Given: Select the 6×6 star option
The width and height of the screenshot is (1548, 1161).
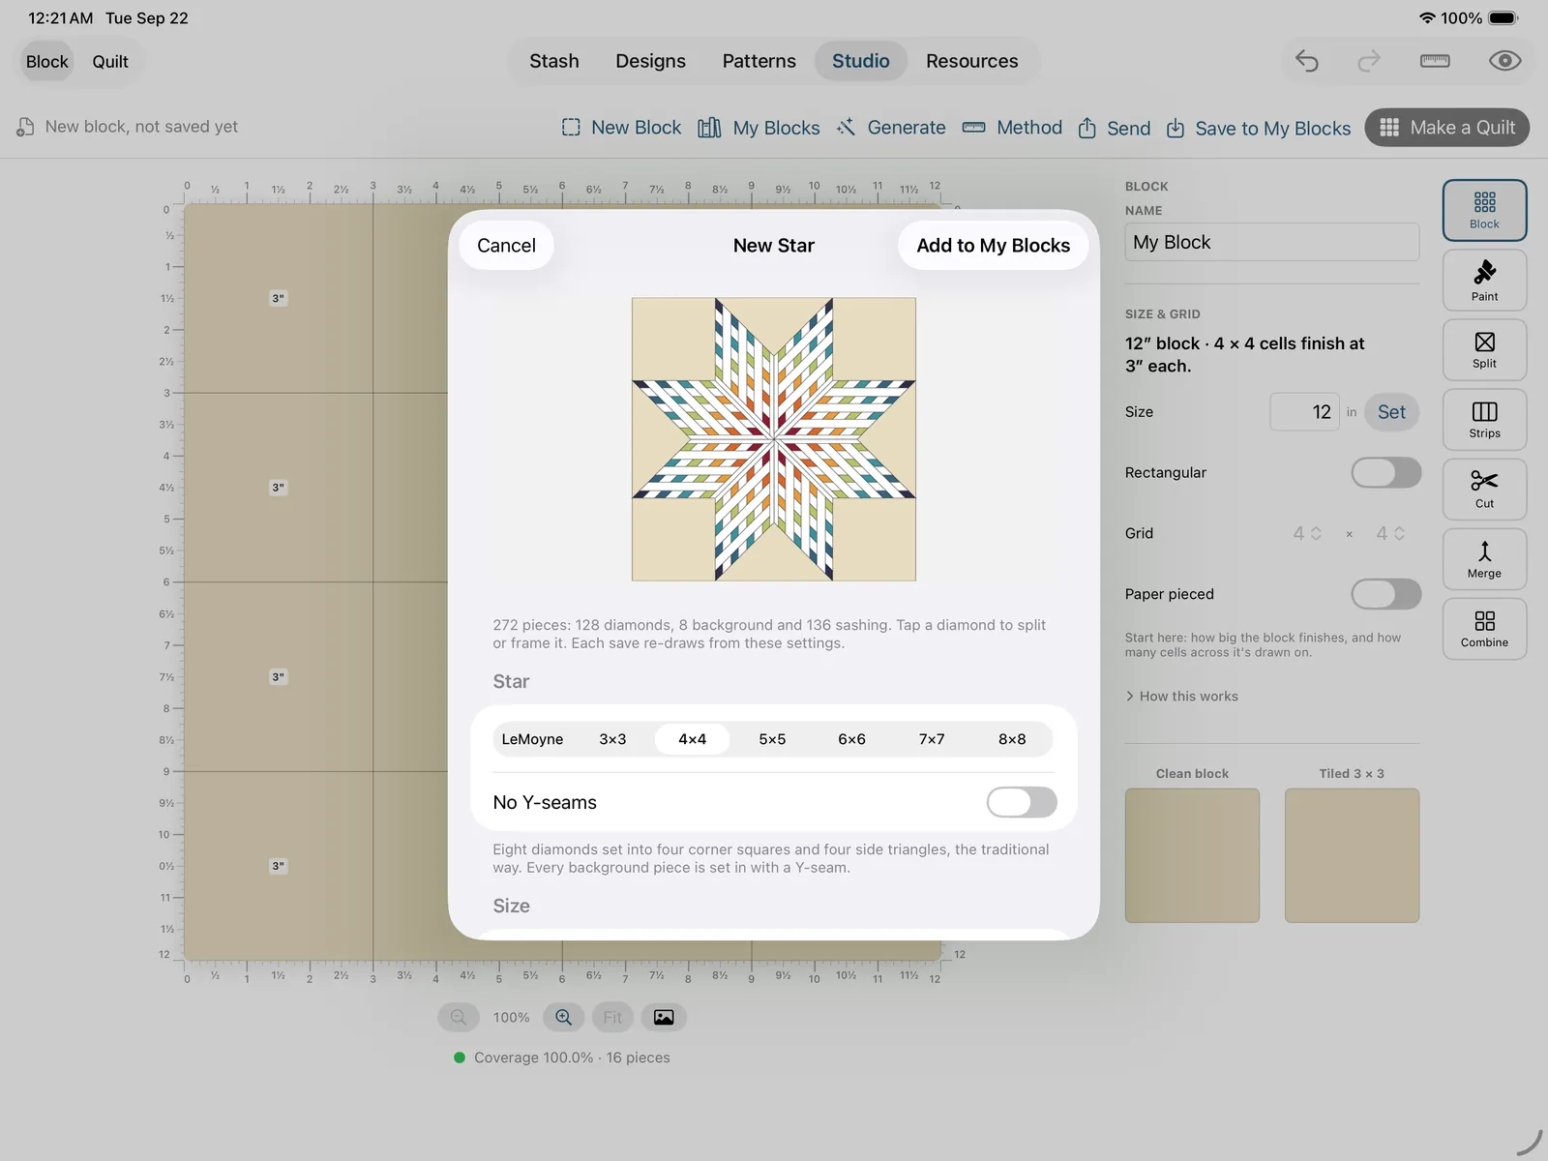Looking at the screenshot, I should pos(851,739).
